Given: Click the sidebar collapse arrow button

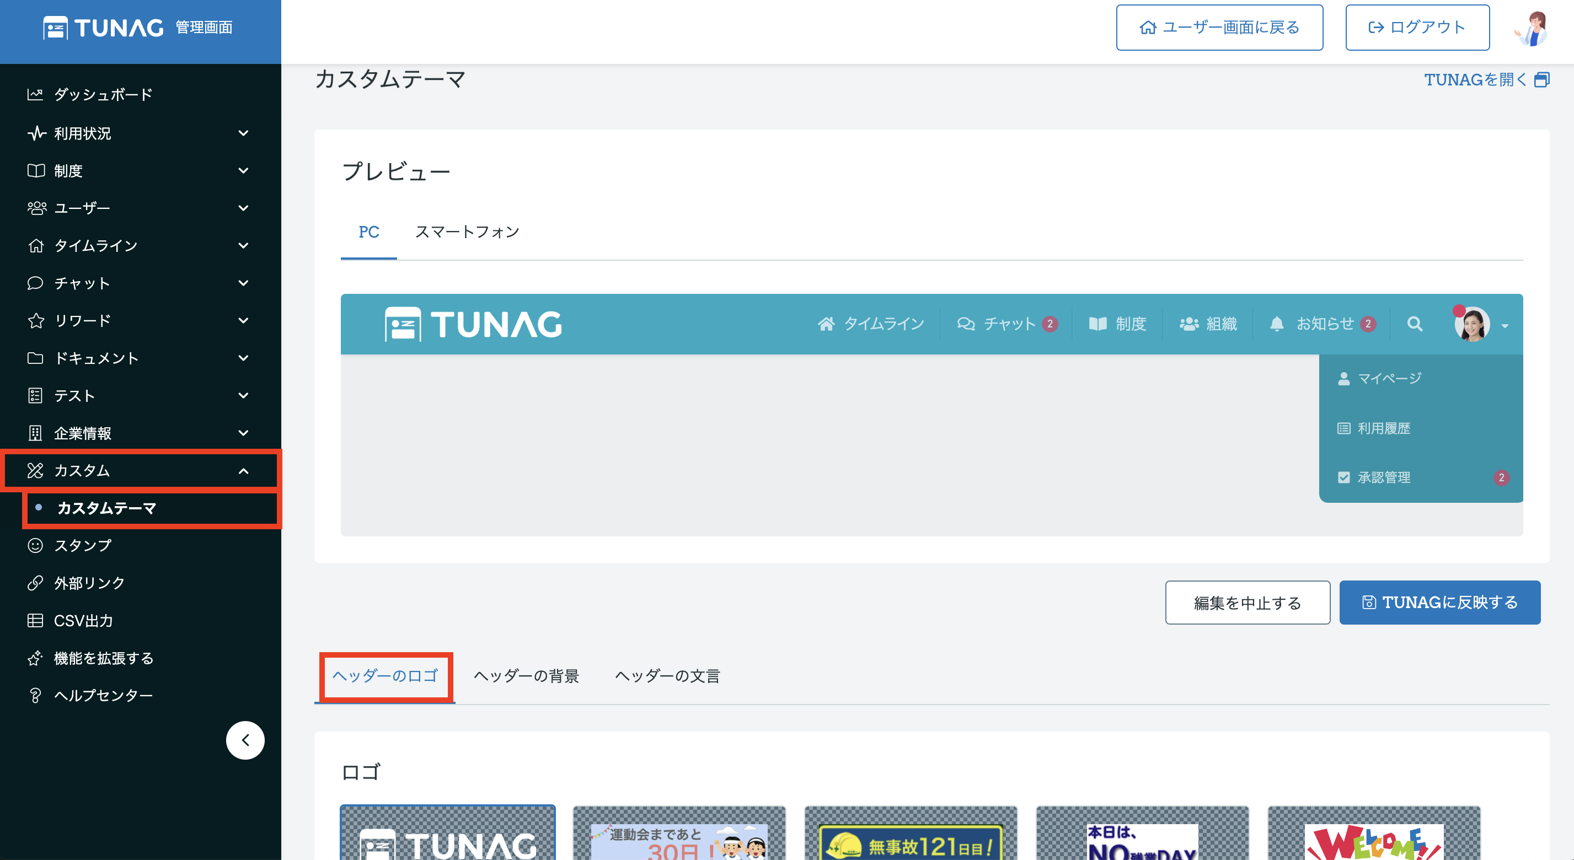Looking at the screenshot, I should 246,739.
